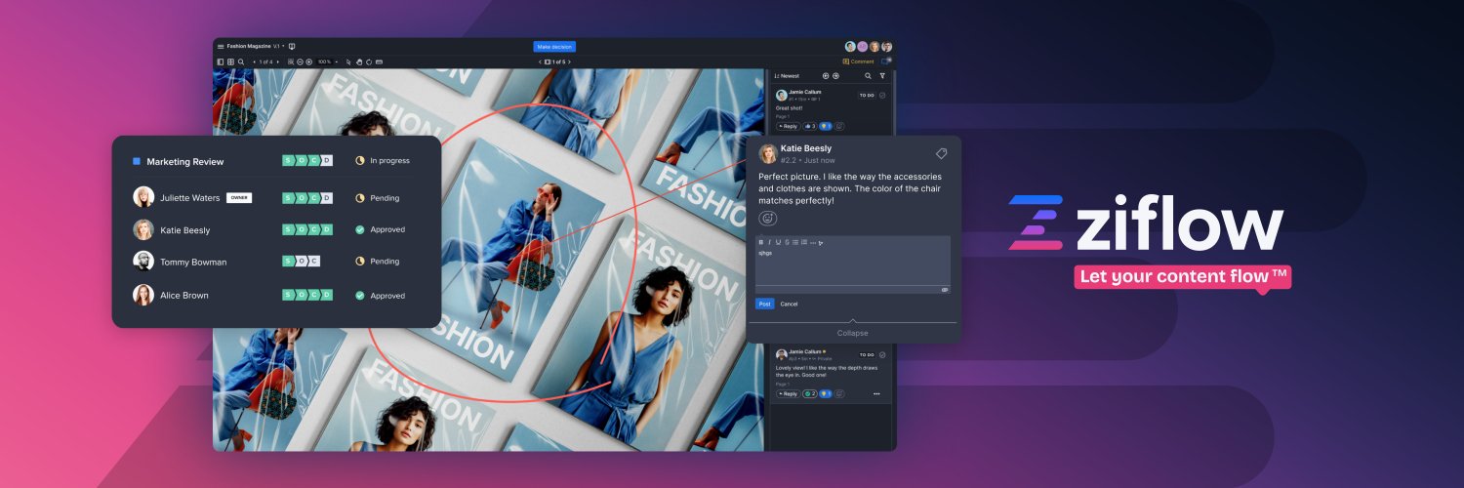Reply to the Great shot comment
Viewport: 1464px width, 488px height.
point(788,126)
